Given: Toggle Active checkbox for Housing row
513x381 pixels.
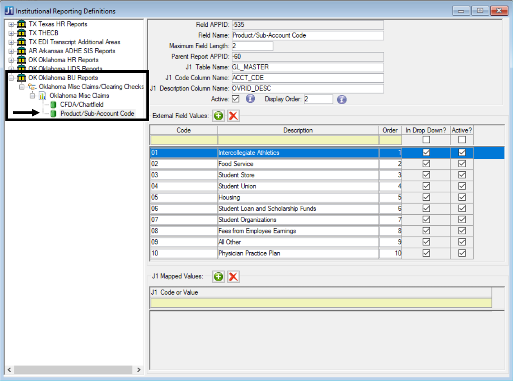Looking at the screenshot, I should pos(462,197).
